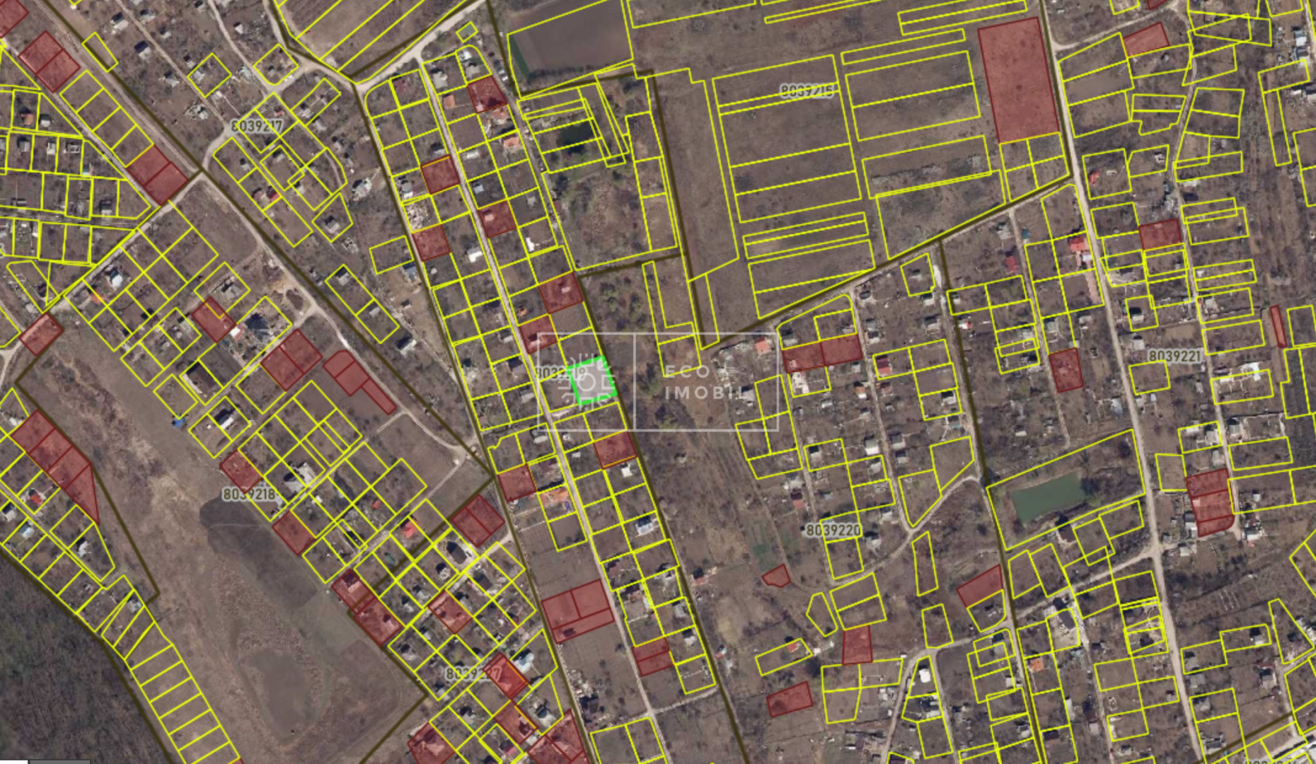Select the red parcel left of label 8039221

click(x=1066, y=370)
